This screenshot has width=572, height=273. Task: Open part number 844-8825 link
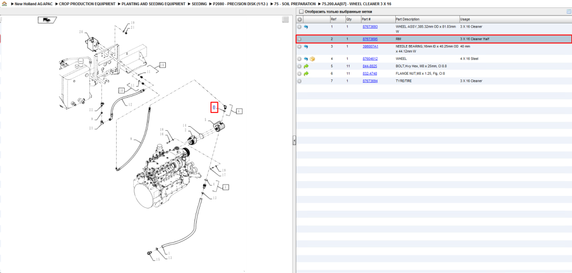[369, 66]
